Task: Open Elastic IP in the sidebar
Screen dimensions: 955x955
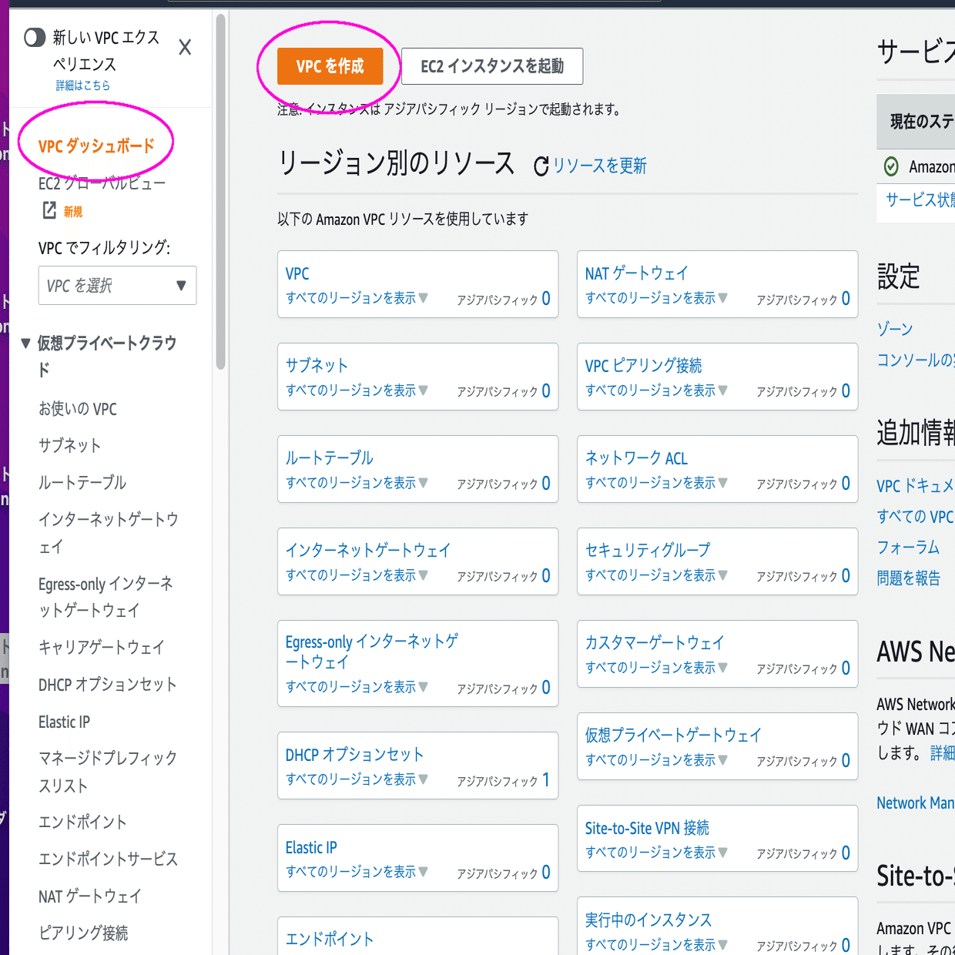Action: coord(64,722)
